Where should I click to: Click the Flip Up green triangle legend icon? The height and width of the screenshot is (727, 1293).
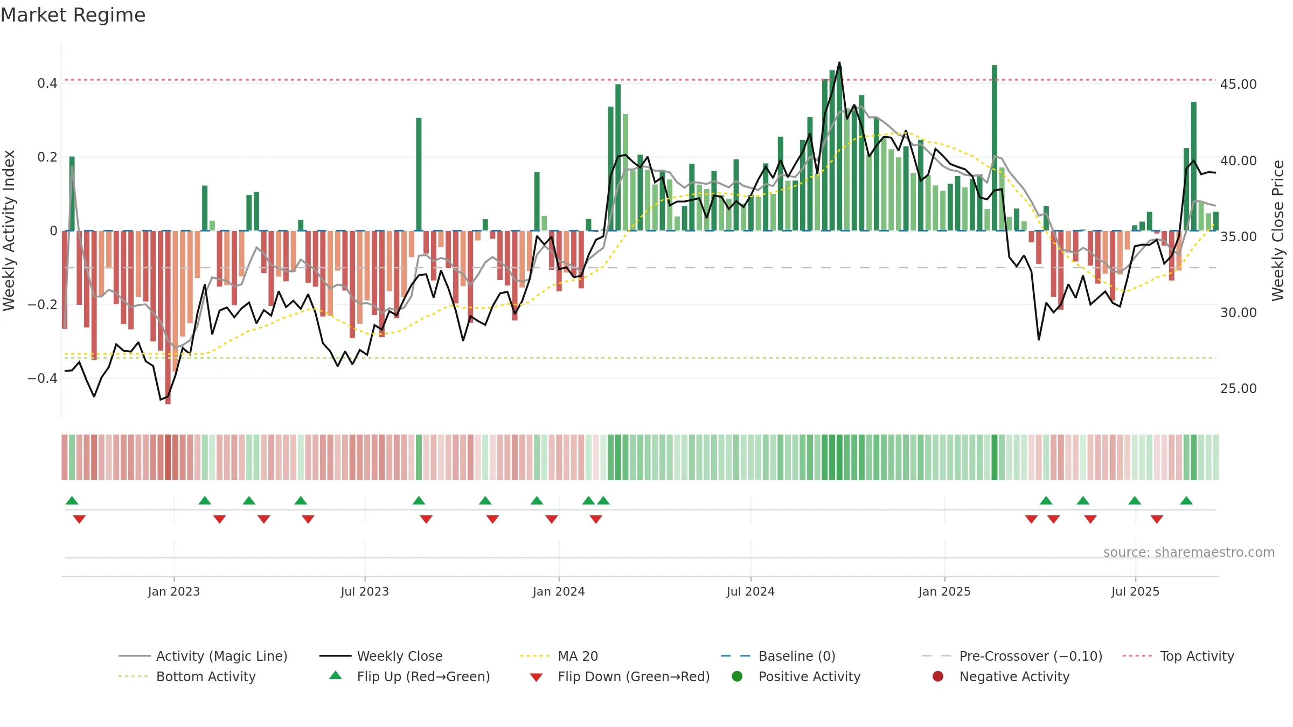(x=336, y=675)
